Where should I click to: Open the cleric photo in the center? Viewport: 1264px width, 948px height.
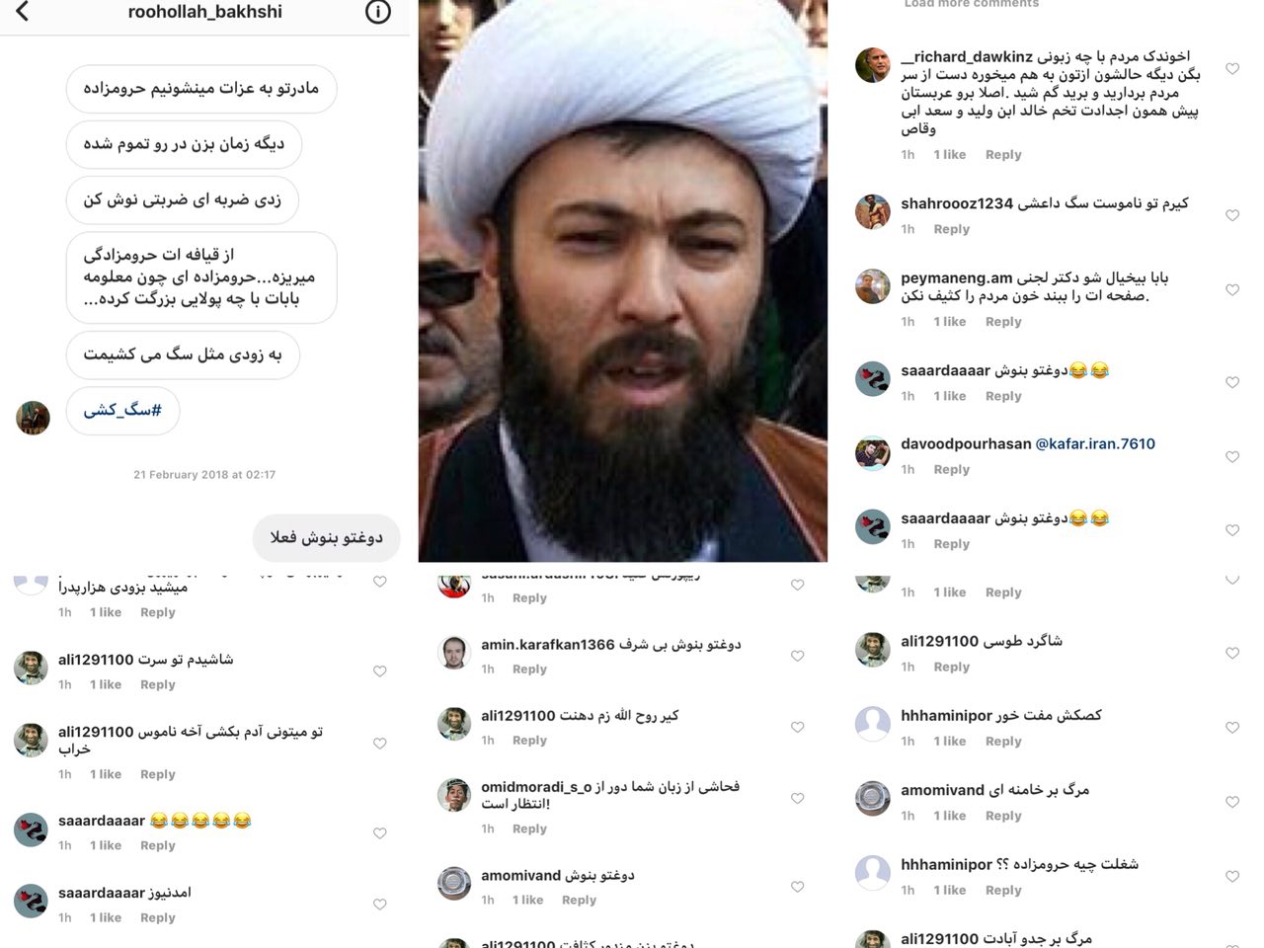(623, 280)
